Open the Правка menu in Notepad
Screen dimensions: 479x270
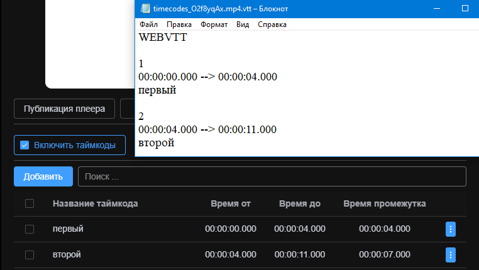pyautogui.click(x=179, y=24)
